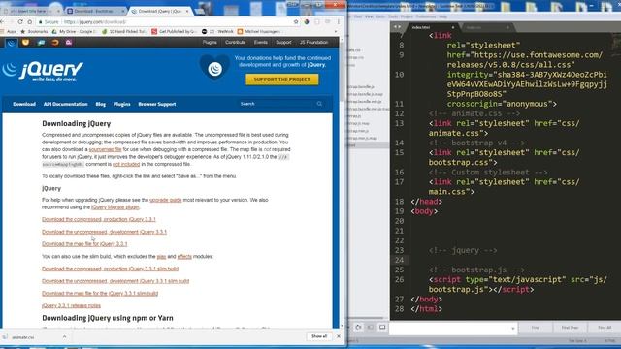Click the Events link in the top dark bar
This screenshot has width=621, height=349.
coord(261,43)
